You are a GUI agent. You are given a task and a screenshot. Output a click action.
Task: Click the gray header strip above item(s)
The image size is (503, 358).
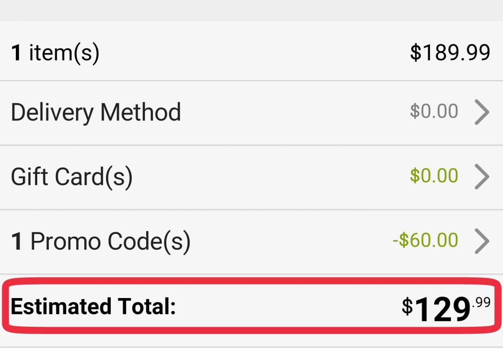(x=251, y=10)
